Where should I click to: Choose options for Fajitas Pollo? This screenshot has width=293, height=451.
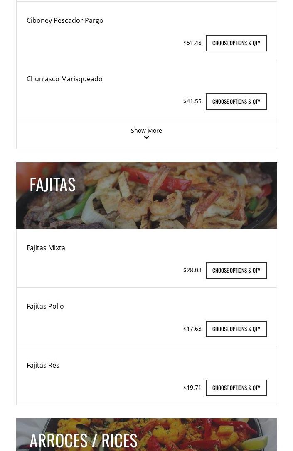[x=236, y=329]
